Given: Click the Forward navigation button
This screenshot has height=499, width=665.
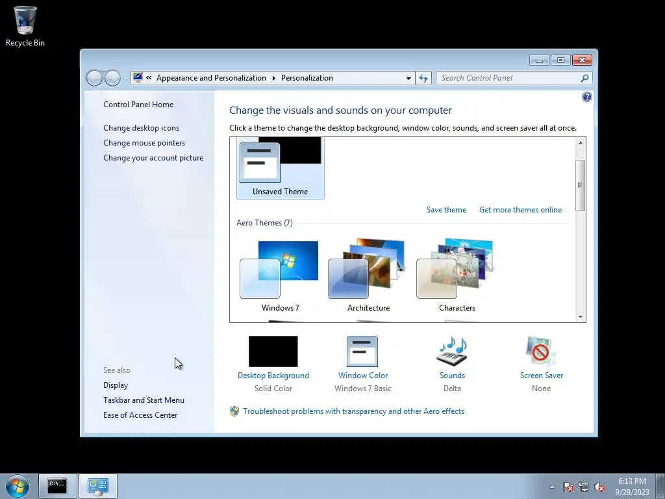Looking at the screenshot, I should [x=112, y=78].
